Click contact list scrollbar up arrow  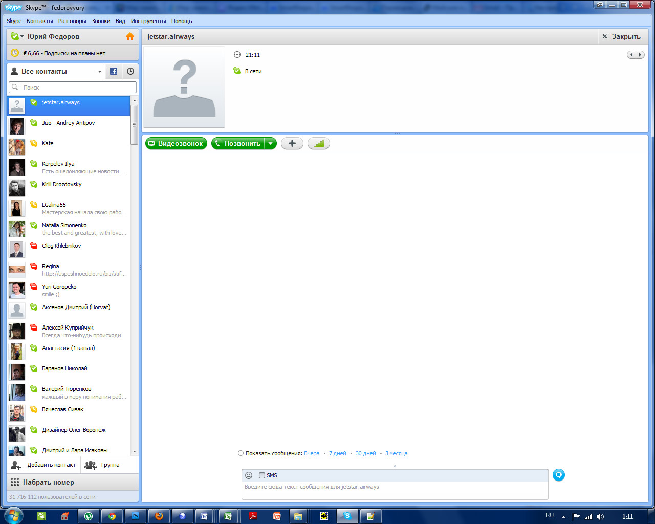135,100
